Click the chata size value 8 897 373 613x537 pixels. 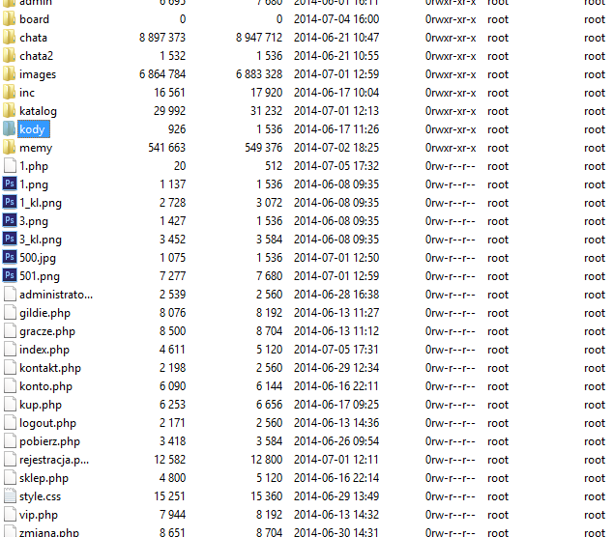tap(162, 38)
